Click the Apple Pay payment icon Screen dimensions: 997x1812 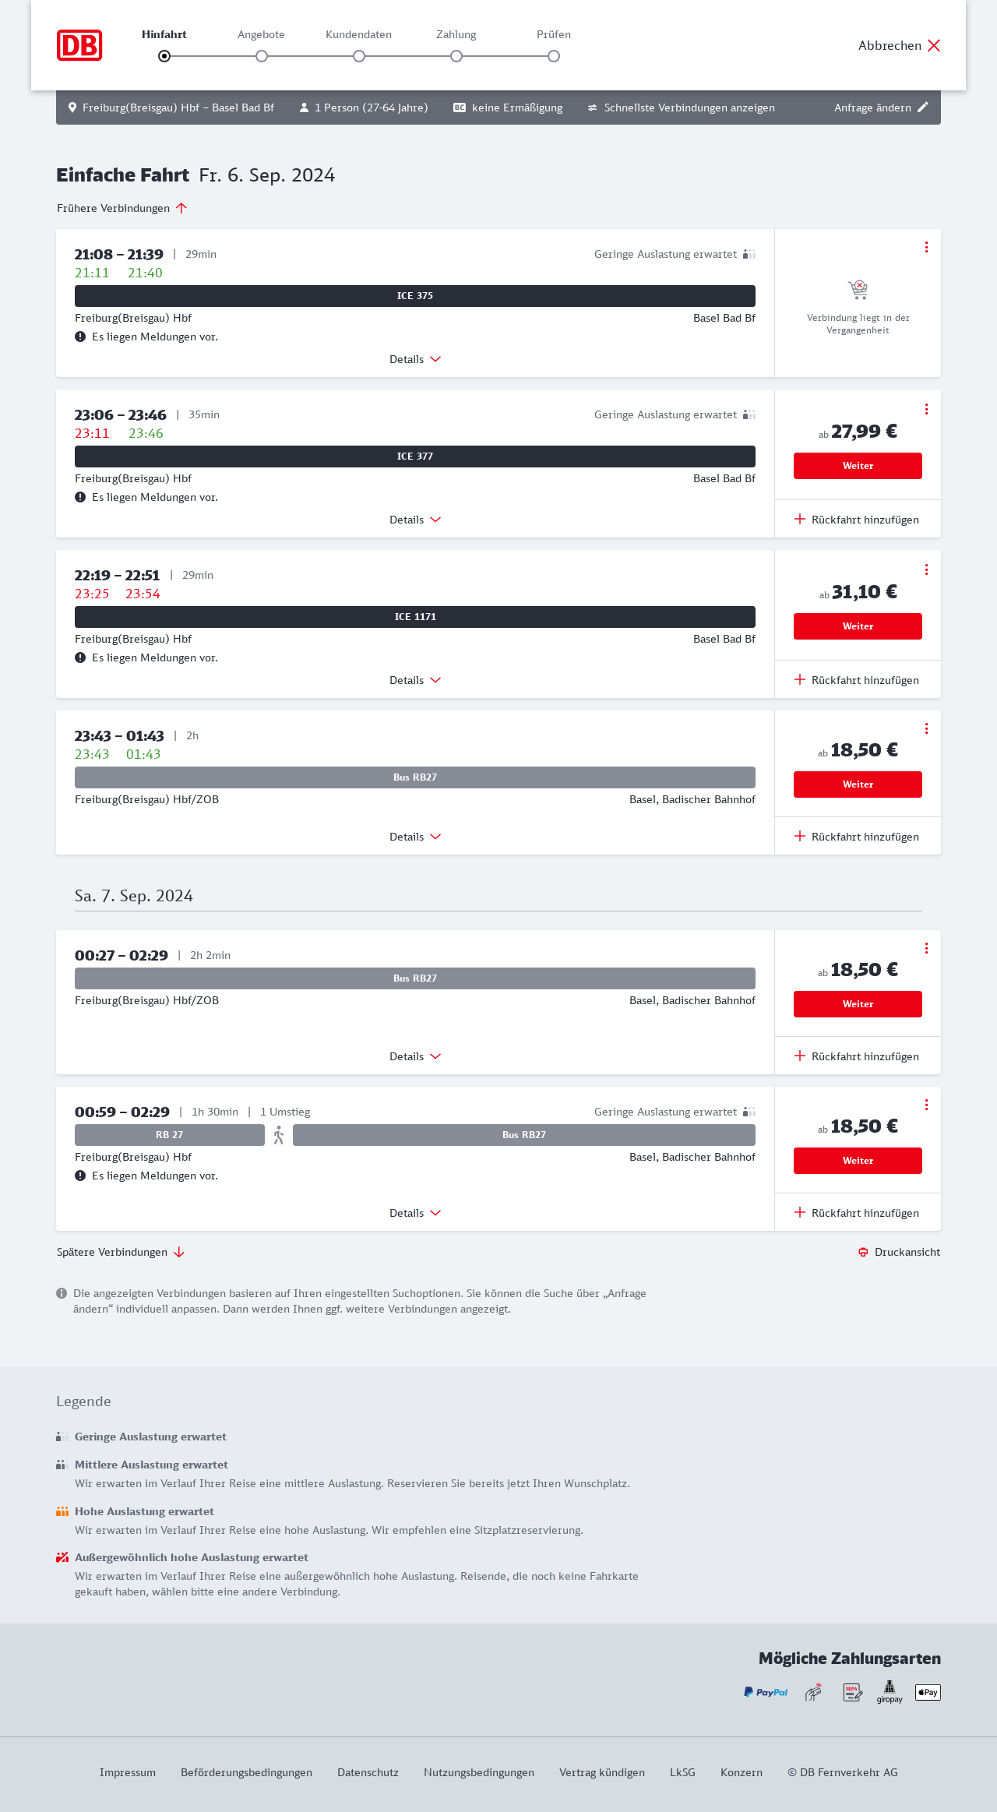tap(928, 1692)
